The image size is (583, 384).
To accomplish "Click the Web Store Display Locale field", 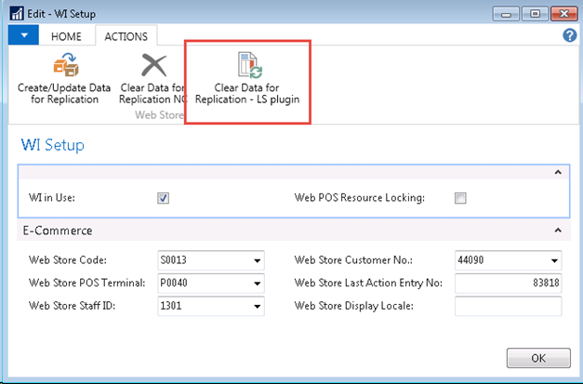I will (x=509, y=306).
